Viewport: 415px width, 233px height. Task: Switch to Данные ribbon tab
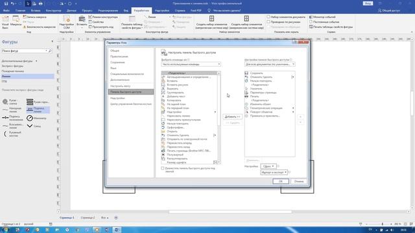(71, 10)
